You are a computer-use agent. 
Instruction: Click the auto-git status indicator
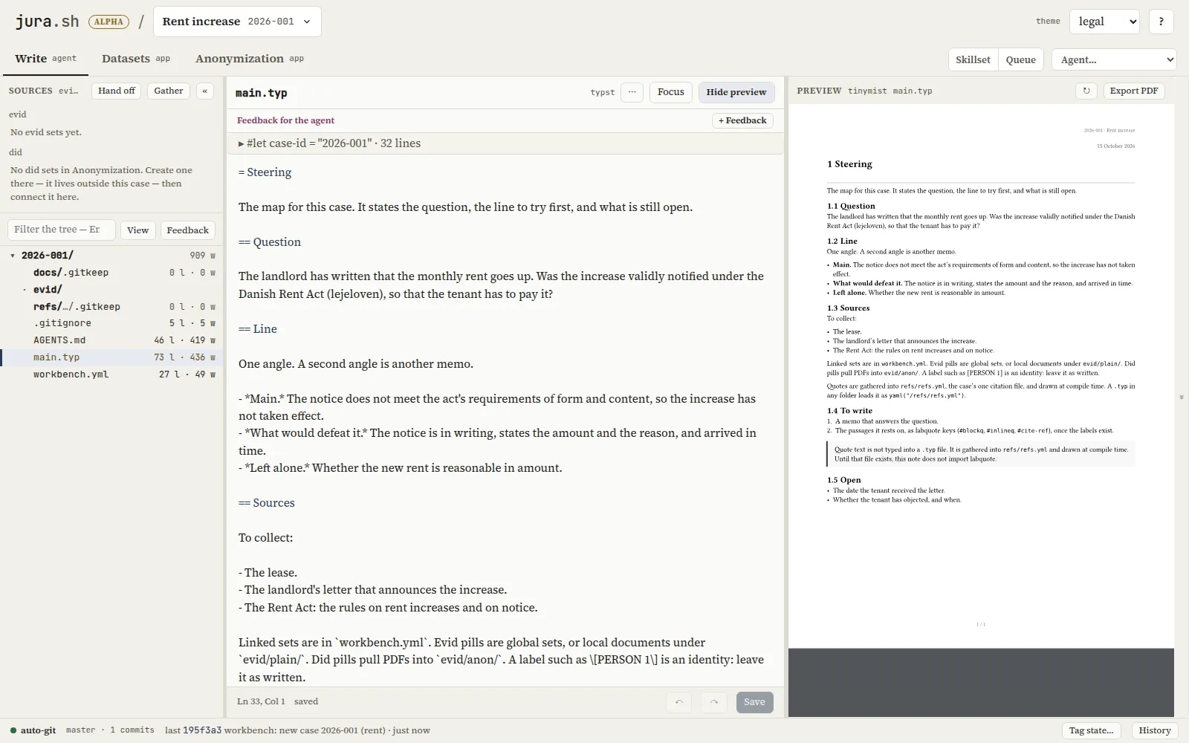coord(33,730)
